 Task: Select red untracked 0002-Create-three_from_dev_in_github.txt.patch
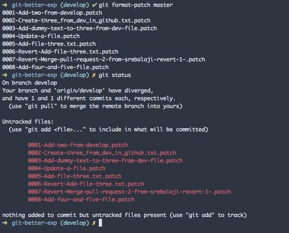click(x=102, y=153)
